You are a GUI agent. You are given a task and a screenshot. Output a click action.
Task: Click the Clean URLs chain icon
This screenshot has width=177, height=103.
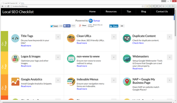[71, 38]
